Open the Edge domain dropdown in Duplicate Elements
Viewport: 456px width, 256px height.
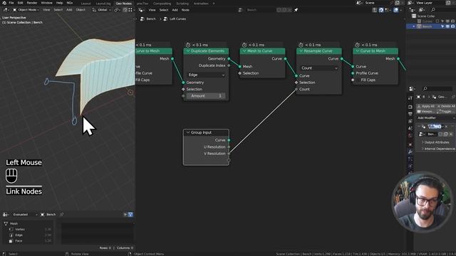pyautogui.click(x=206, y=75)
